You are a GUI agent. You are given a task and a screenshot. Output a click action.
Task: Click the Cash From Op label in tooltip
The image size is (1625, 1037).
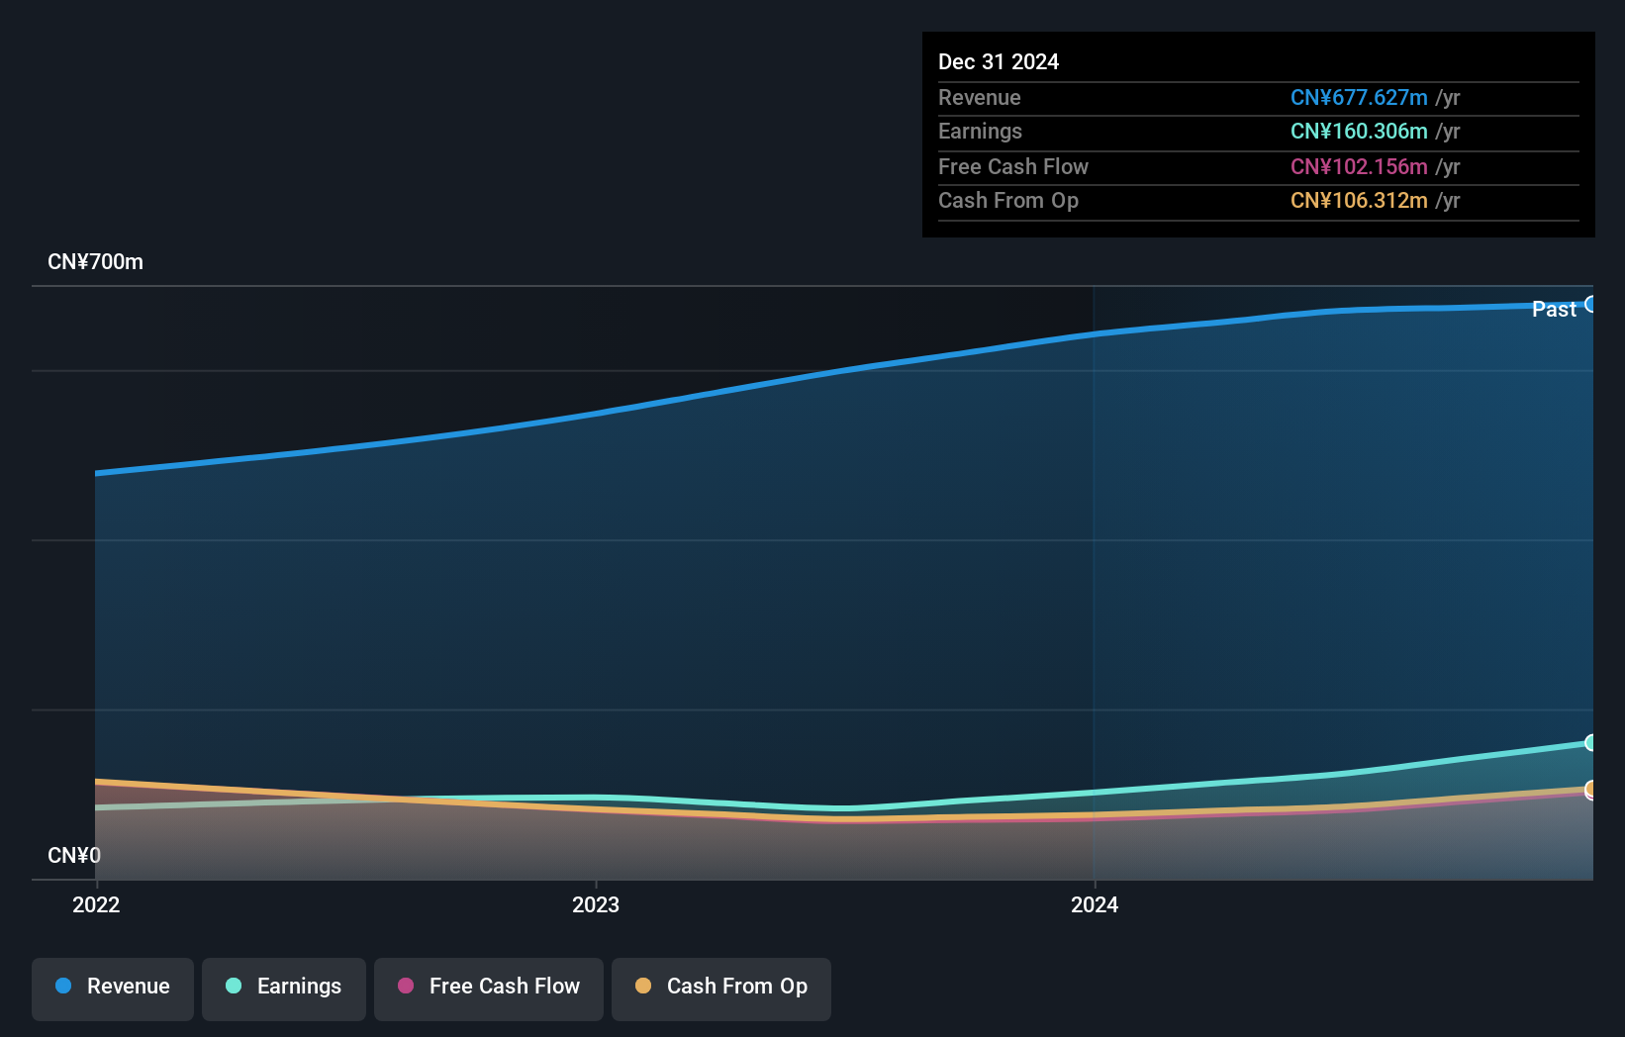click(x=1008, y=200)
